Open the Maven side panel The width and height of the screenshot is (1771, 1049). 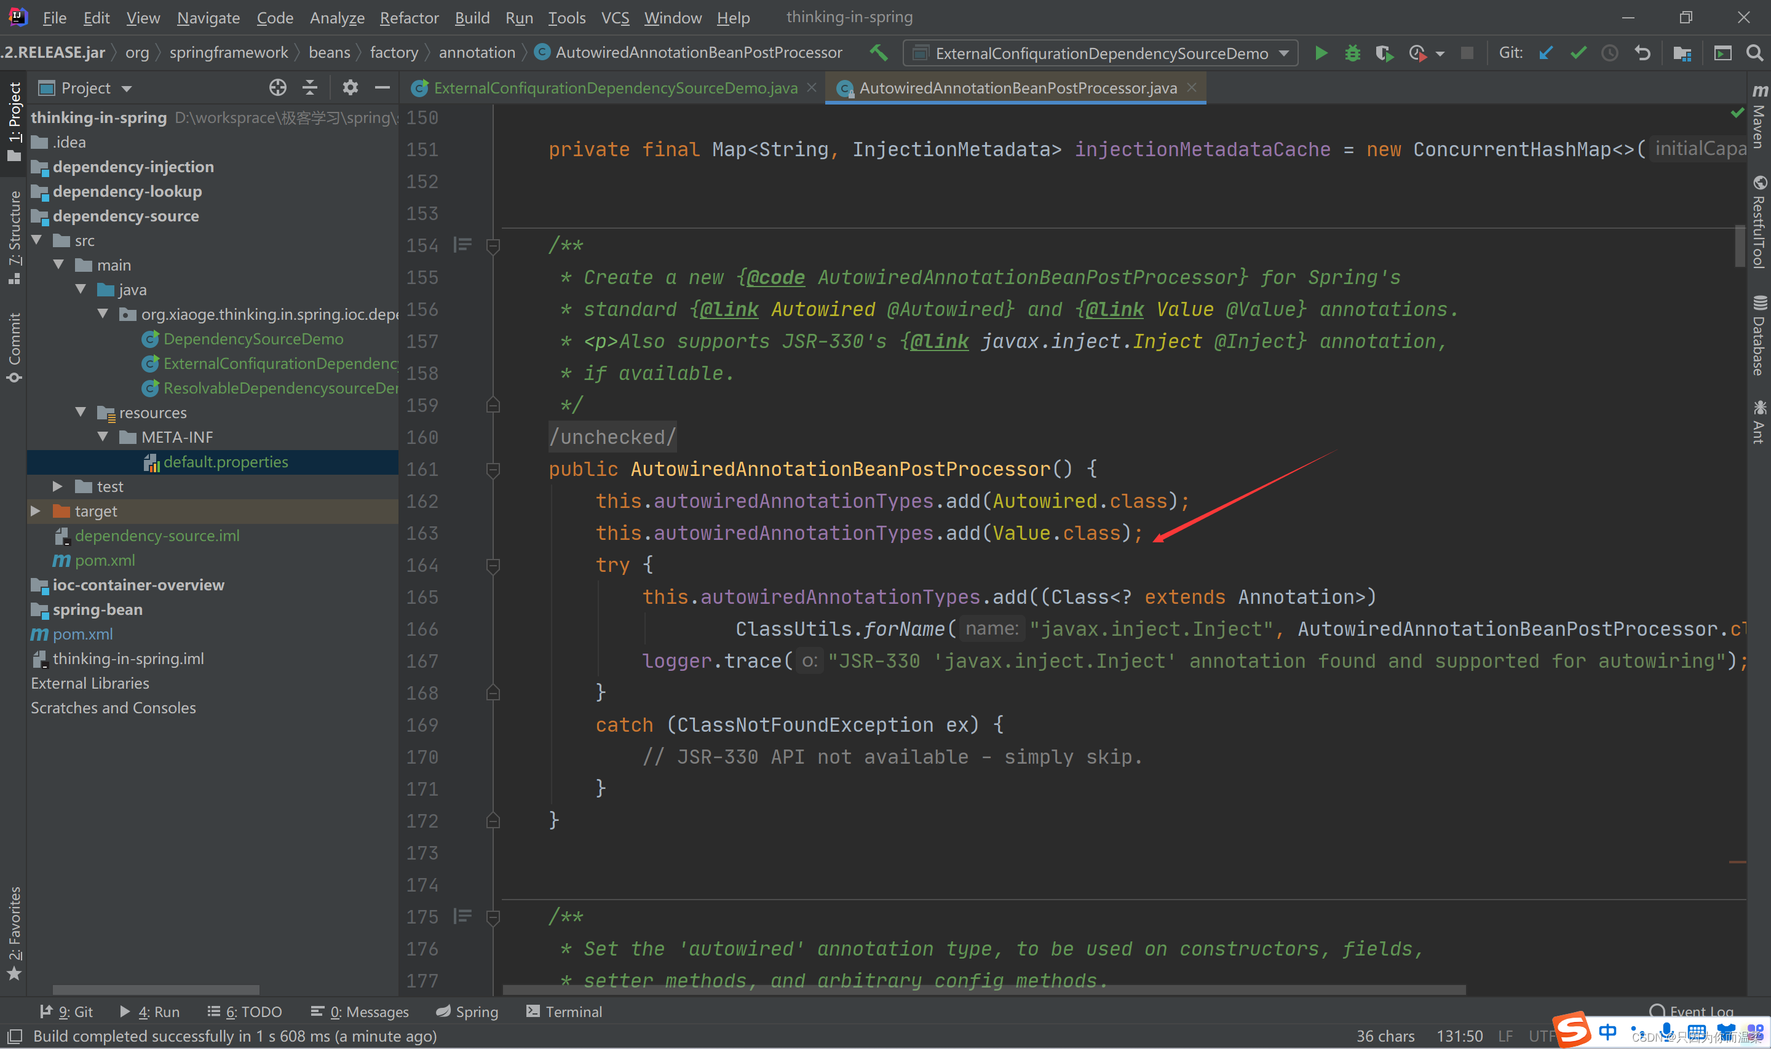pos(1759,116)
